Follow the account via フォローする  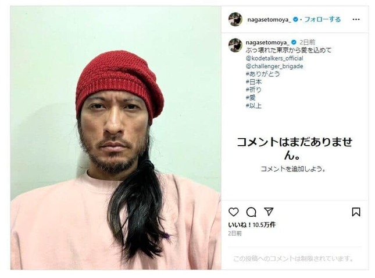click(323, 19)
